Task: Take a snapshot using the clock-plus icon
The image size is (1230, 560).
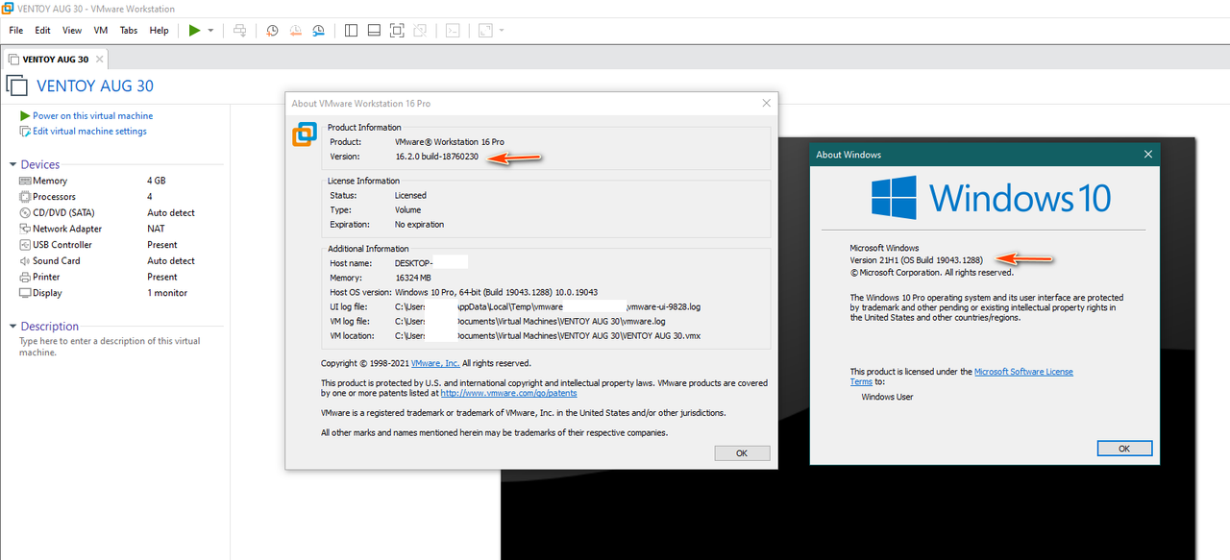Action: pos(272,31)
